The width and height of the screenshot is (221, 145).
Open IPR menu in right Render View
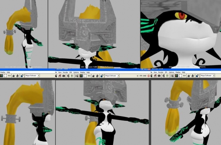pos(166,72)
